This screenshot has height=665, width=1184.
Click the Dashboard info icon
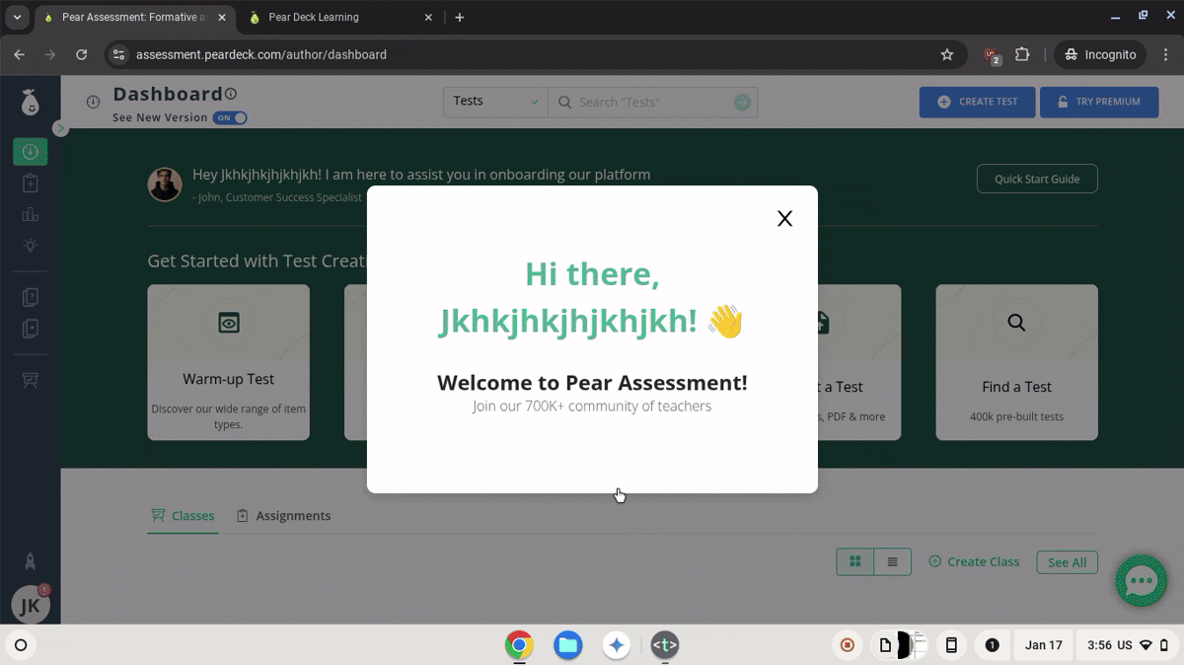coord(231,94)
